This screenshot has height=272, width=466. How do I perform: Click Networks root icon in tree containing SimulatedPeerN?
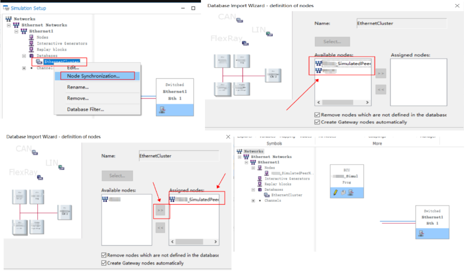pos(239,151)
